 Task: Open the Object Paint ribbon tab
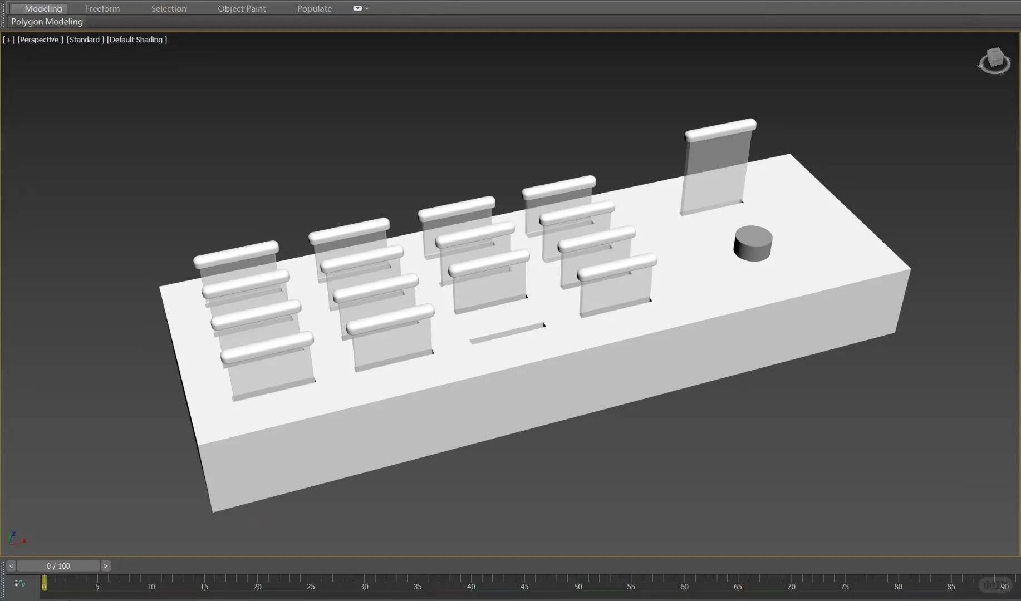coord(242,8)
